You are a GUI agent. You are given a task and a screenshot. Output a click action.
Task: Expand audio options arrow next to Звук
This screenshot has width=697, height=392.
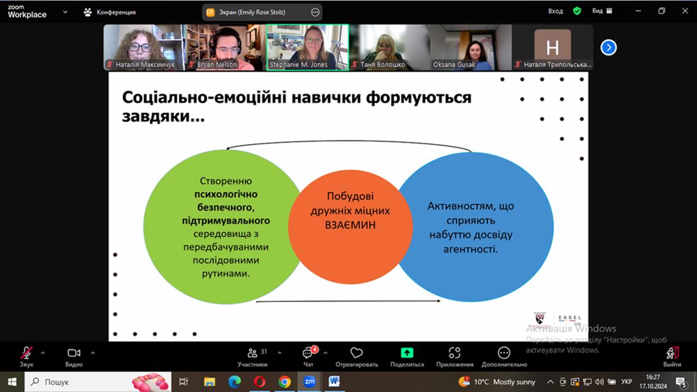pyautogui.click(x=43, y=353)
